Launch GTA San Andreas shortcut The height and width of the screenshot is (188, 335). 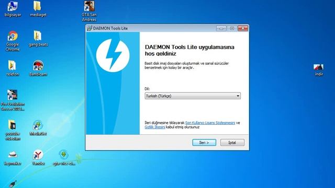click(x=89, y=11)
